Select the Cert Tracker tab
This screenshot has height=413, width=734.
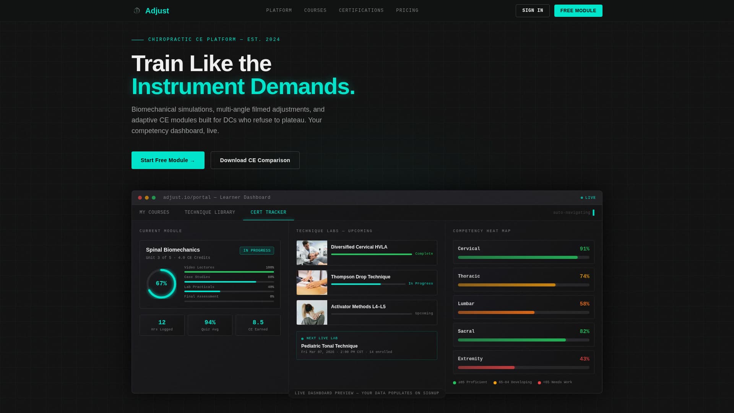coord(268,212)
